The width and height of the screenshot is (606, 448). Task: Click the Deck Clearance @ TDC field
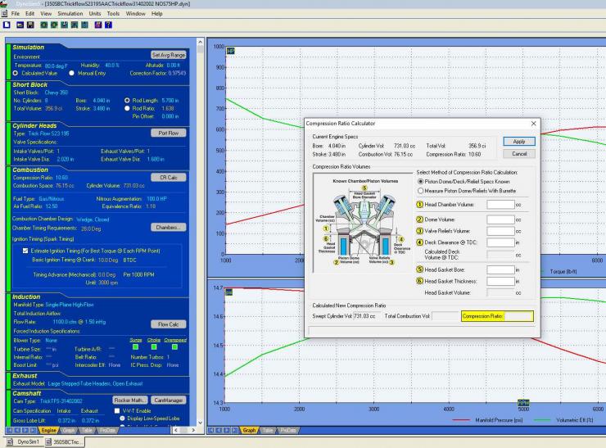click(x=500, y=242)
